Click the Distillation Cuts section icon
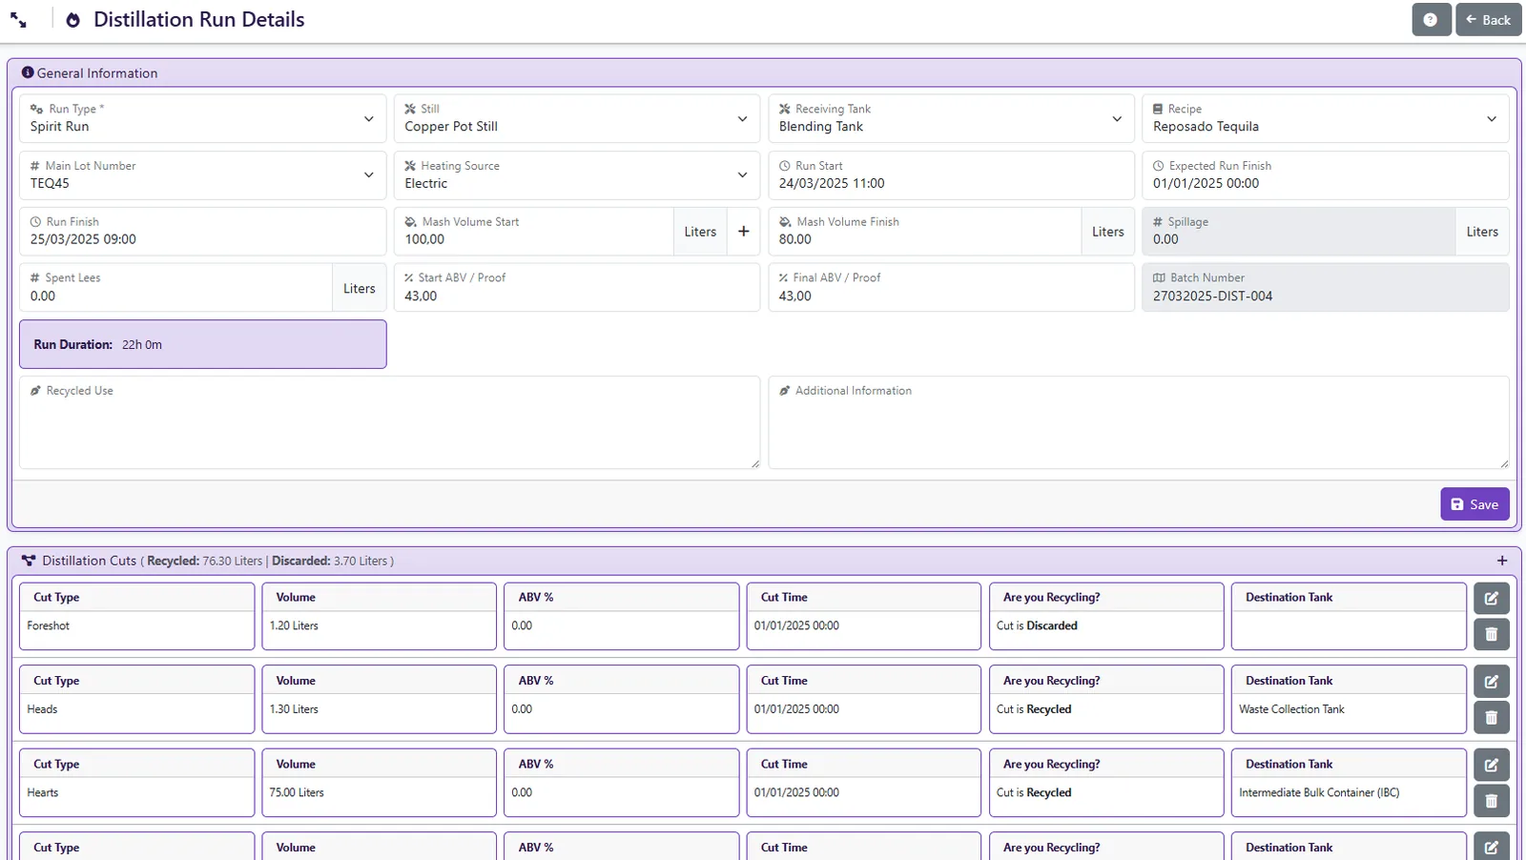This screenshot has height=860, width=1526. [29, 561]
